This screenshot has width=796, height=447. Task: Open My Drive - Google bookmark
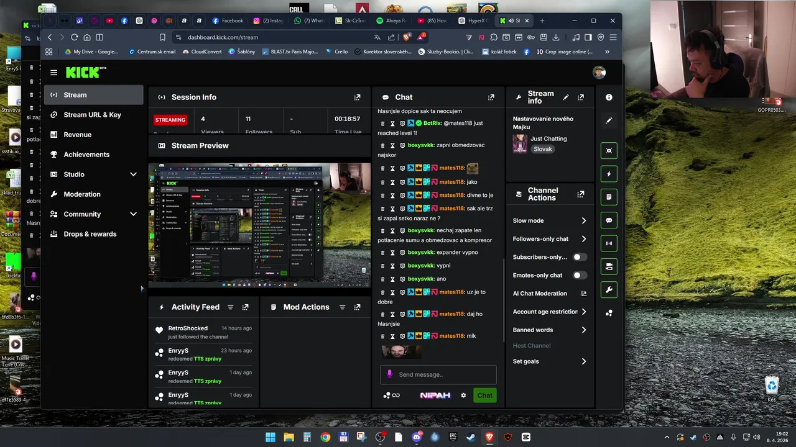tap(91, 52)
